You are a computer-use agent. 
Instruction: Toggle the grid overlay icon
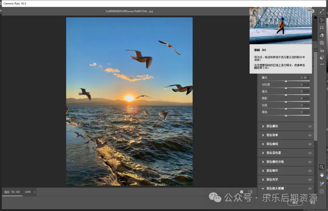(x=322, y=191)
